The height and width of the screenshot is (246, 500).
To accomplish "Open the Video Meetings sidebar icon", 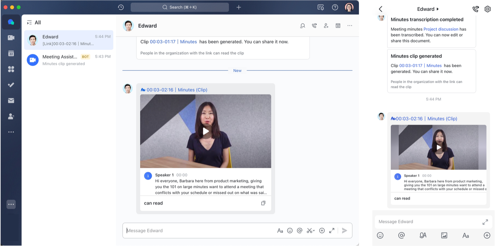I will [x=11, y=38].
